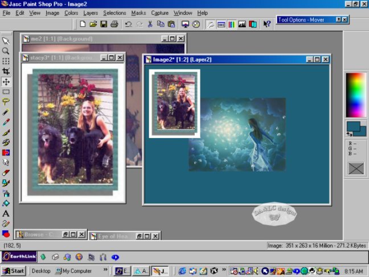369x277 pixels.
Task: Open the View menu
Action: (35, 13)
